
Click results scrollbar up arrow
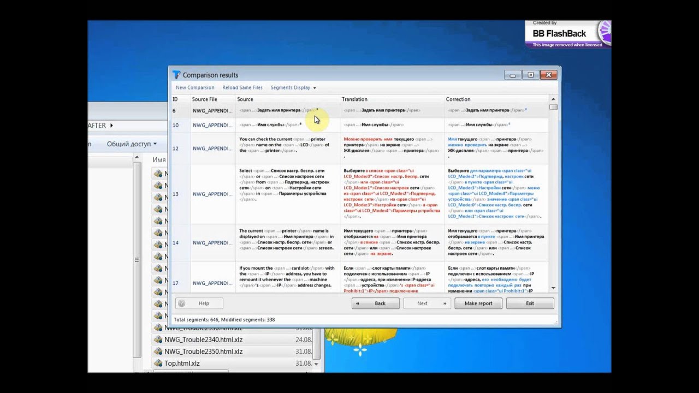[553, 99]
